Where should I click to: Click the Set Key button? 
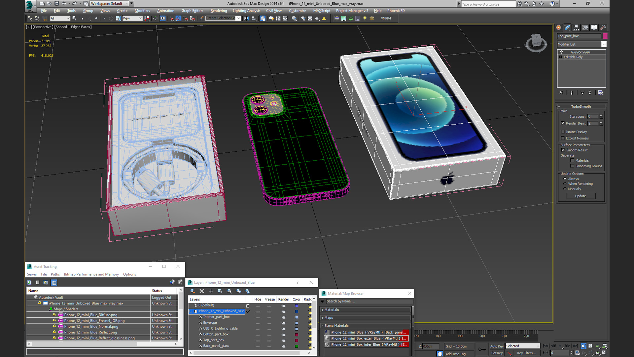tap(497, 353)
